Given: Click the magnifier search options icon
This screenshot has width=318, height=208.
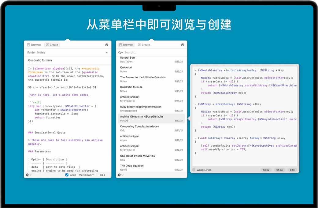Looking at the screenshot, I should (120, 53).
